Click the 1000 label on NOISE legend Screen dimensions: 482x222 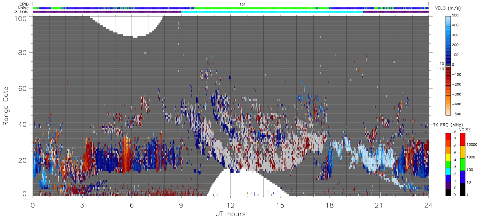470,157
